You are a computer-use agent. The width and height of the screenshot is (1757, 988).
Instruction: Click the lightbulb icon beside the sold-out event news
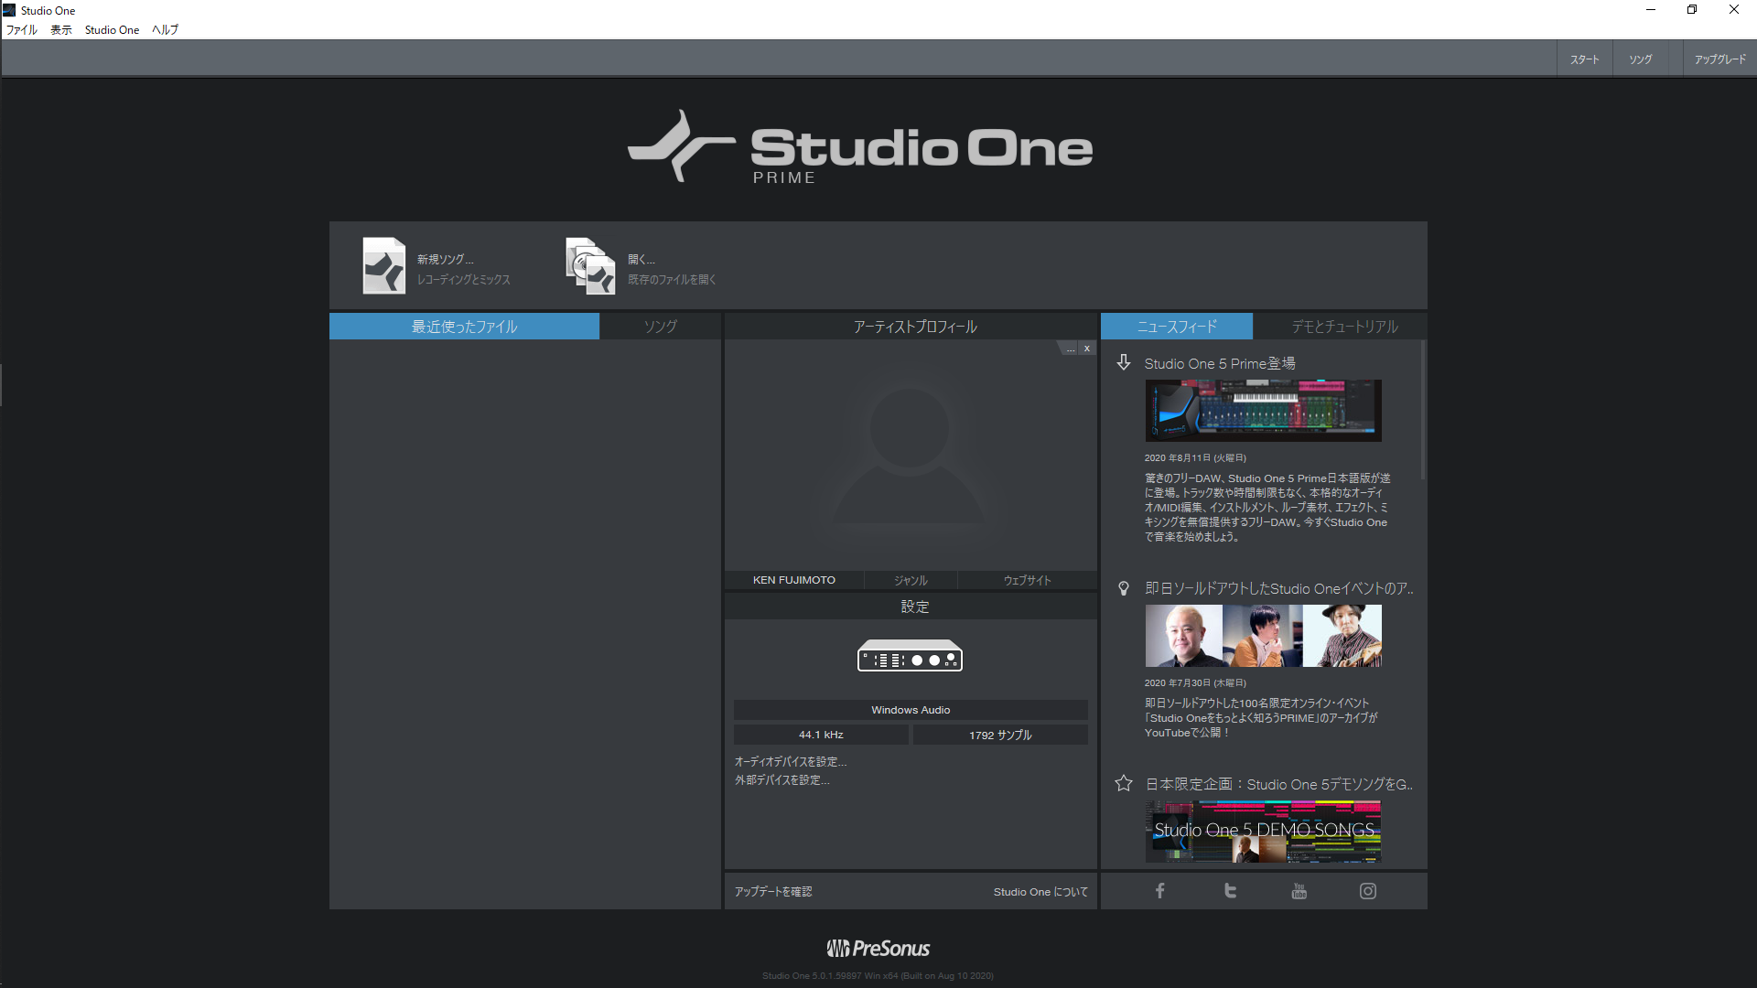(1124, 588)
